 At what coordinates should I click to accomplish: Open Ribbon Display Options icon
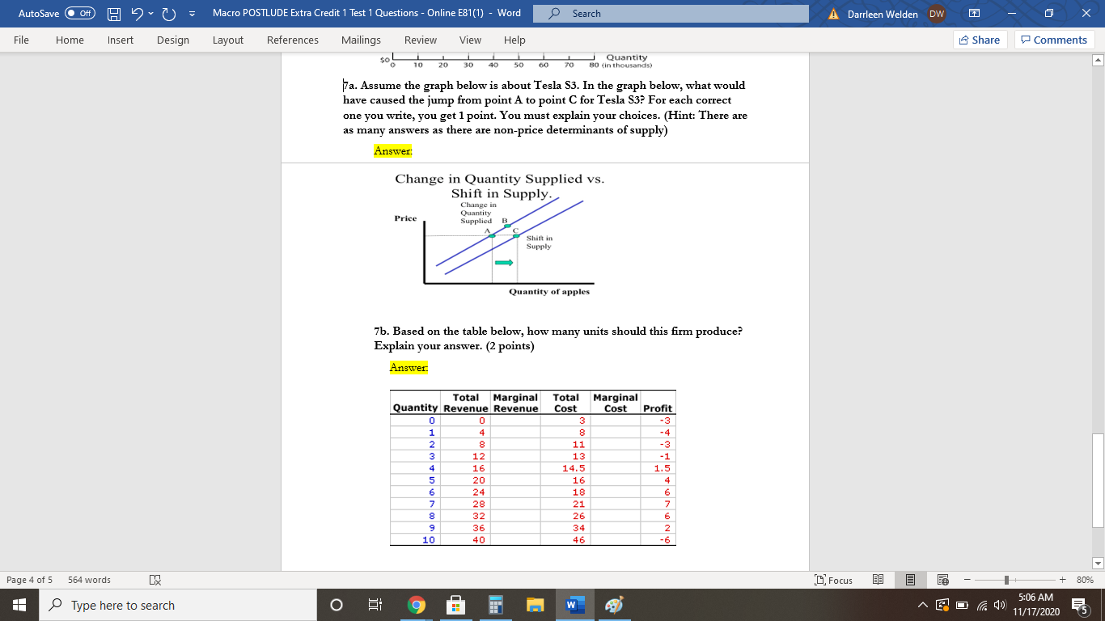tap(974, 14)
